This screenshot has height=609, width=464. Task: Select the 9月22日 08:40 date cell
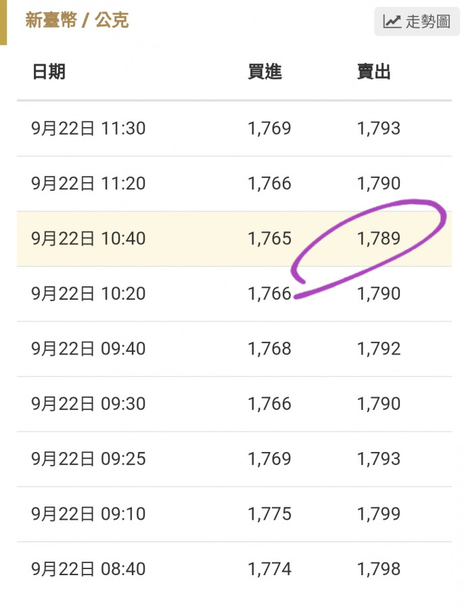[x=88, y=570]
